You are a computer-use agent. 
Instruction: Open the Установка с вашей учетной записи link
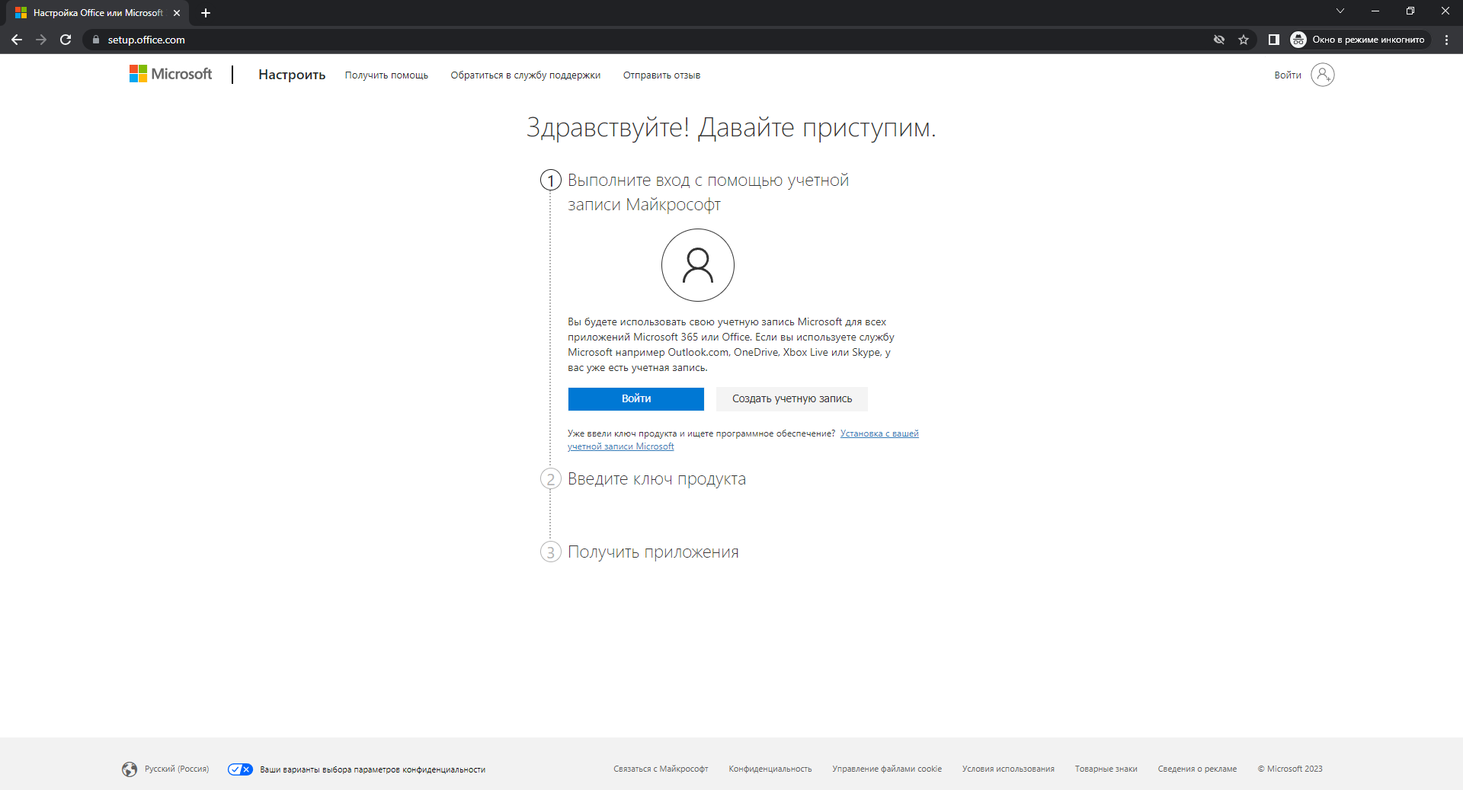tap(743, 440)
